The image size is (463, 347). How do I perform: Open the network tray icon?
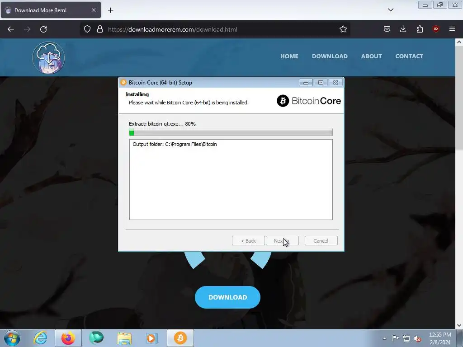406,338
